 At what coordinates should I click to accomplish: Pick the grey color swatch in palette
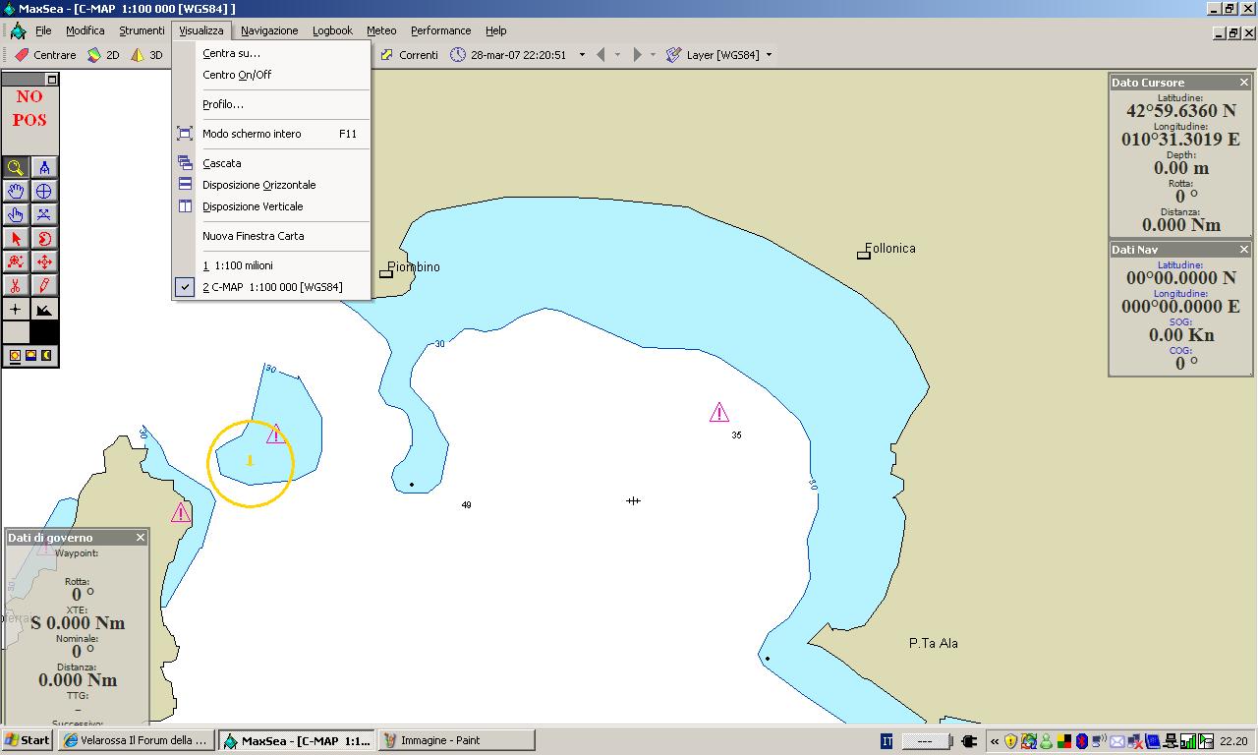coord(16,332)
